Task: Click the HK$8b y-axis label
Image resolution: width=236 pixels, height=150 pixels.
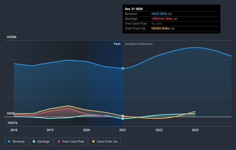Action: pyautogui.click(x=11, y=37)
